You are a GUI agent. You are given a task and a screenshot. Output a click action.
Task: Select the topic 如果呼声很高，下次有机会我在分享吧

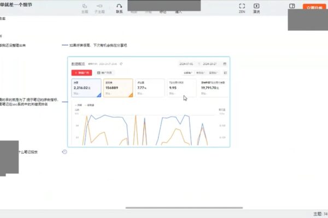point(98,45)
